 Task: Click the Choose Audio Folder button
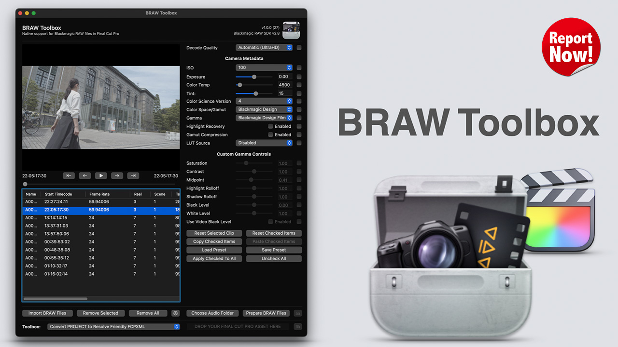[x=212, y=313]
